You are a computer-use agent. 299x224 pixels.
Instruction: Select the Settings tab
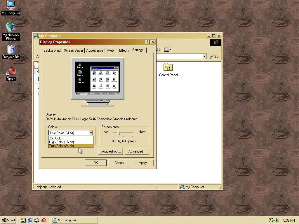coord(138,50)
